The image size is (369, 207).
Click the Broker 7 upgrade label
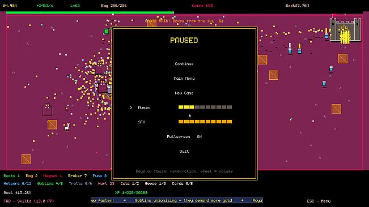[77, 176]
